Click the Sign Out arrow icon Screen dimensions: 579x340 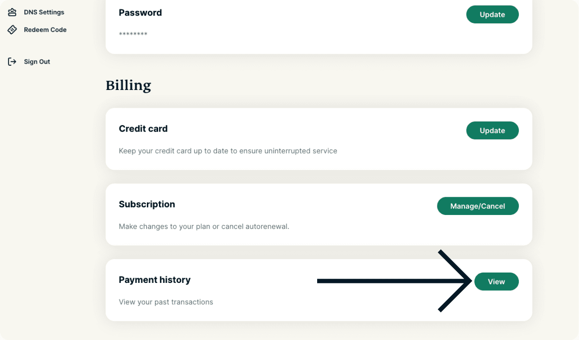coord(12,62)
